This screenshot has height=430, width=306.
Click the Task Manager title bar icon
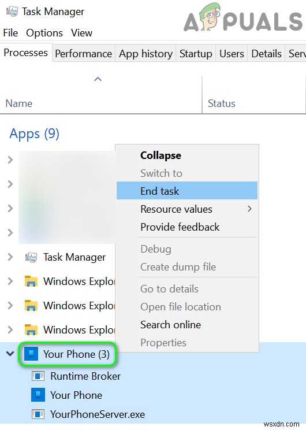click(12, 11)
